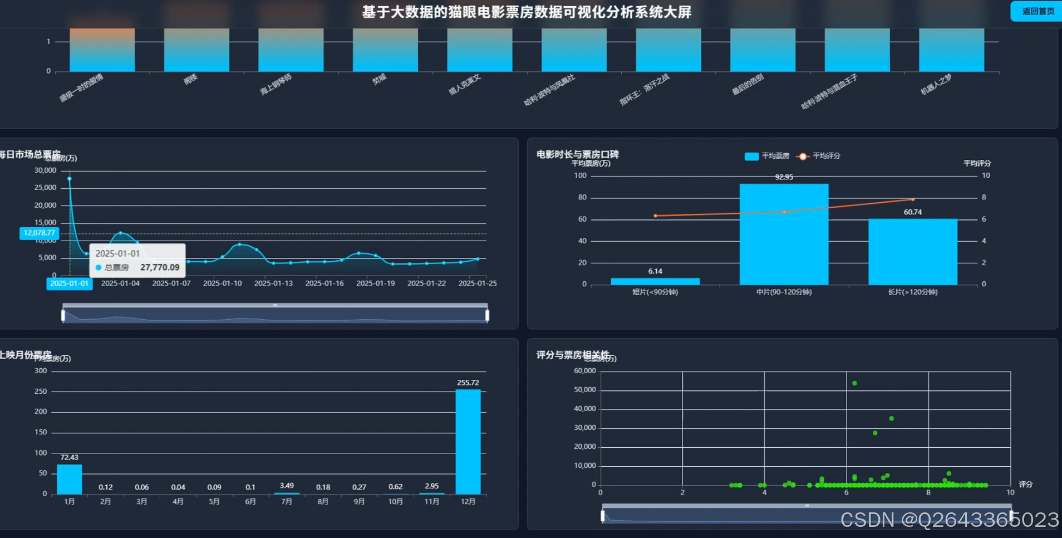Viewport: 1062px width, 538px height.
Task: Click the 短片(<90分钟) bar labeled 6.14
Action: click(655, 281)
